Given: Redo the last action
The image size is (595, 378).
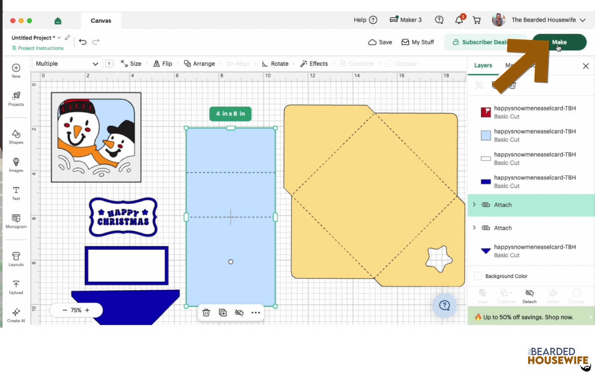Looking at the screenshot, I should [x=96, y=42].
